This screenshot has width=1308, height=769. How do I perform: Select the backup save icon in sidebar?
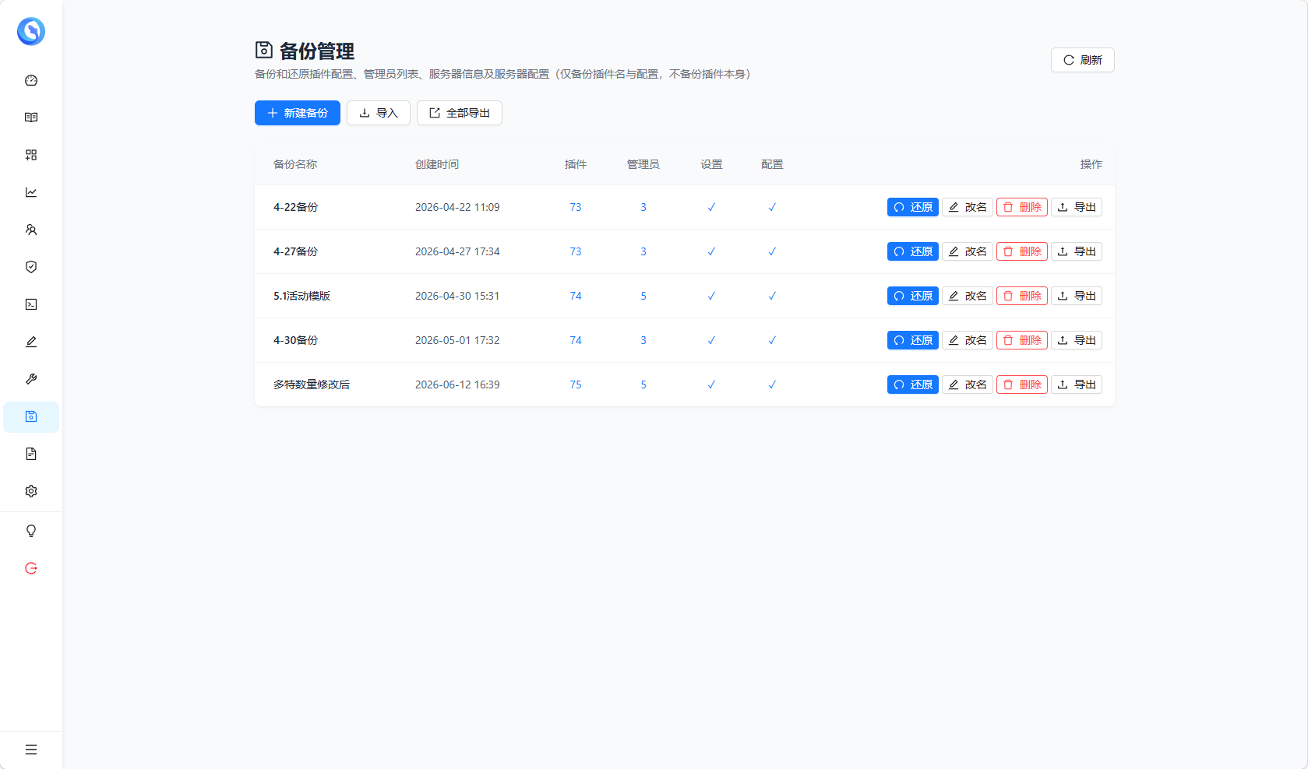tap(31, 416)
